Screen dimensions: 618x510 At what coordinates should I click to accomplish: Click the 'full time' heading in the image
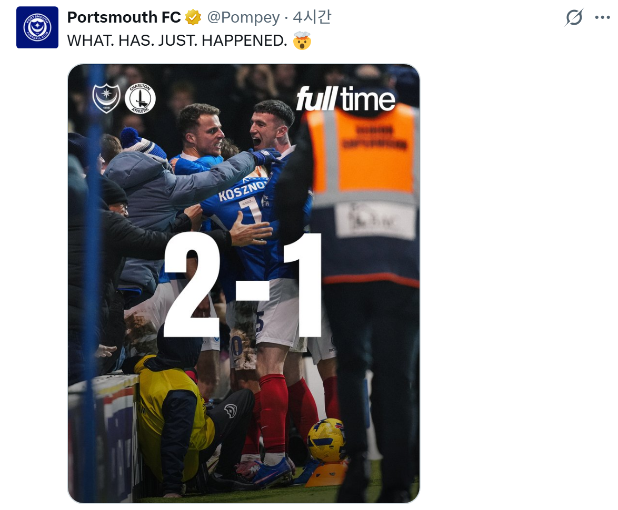(345, 99)
